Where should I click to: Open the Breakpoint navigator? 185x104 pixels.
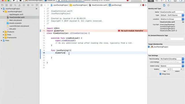pos(32,5)
